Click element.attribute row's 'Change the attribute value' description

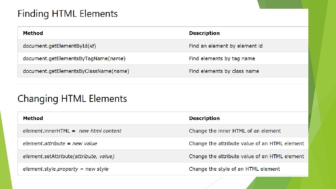click(x=246, y=143)
